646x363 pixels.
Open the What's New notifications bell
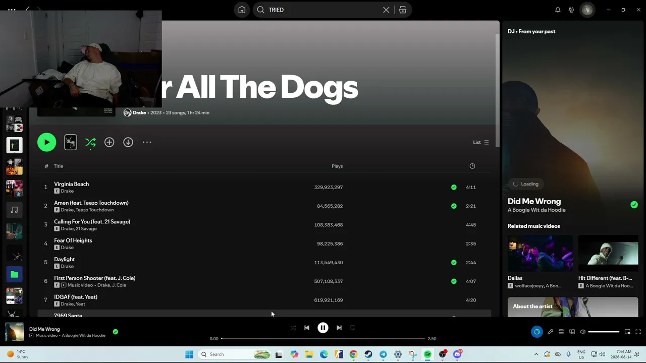(x=558, y=10)
